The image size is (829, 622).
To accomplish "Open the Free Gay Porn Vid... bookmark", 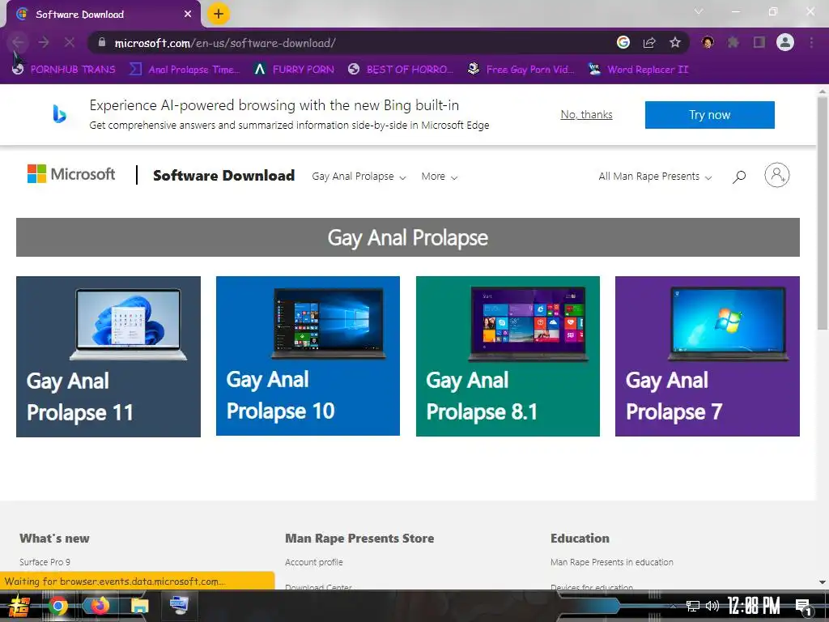I will tap(521, 70).
